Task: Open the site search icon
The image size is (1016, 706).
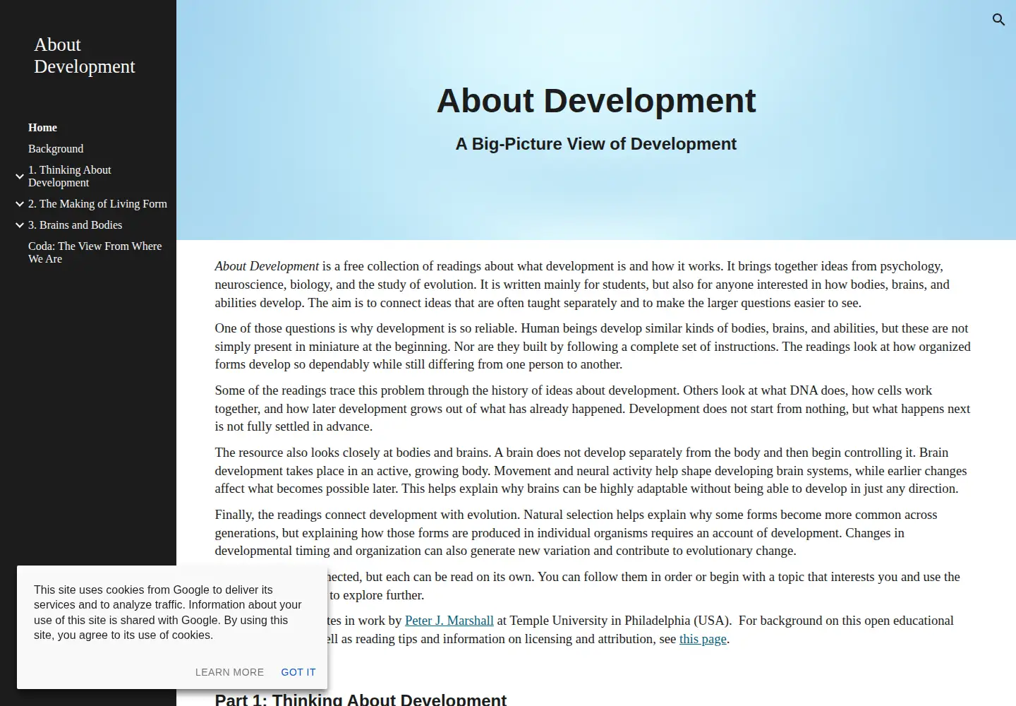Action: coord(998,20)
